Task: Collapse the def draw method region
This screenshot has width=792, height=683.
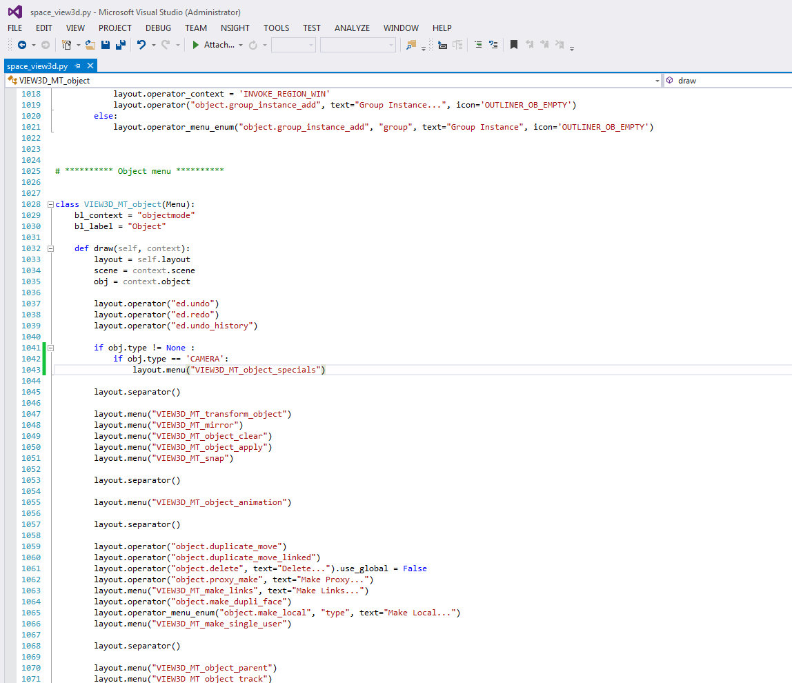Action: point(50,248)
